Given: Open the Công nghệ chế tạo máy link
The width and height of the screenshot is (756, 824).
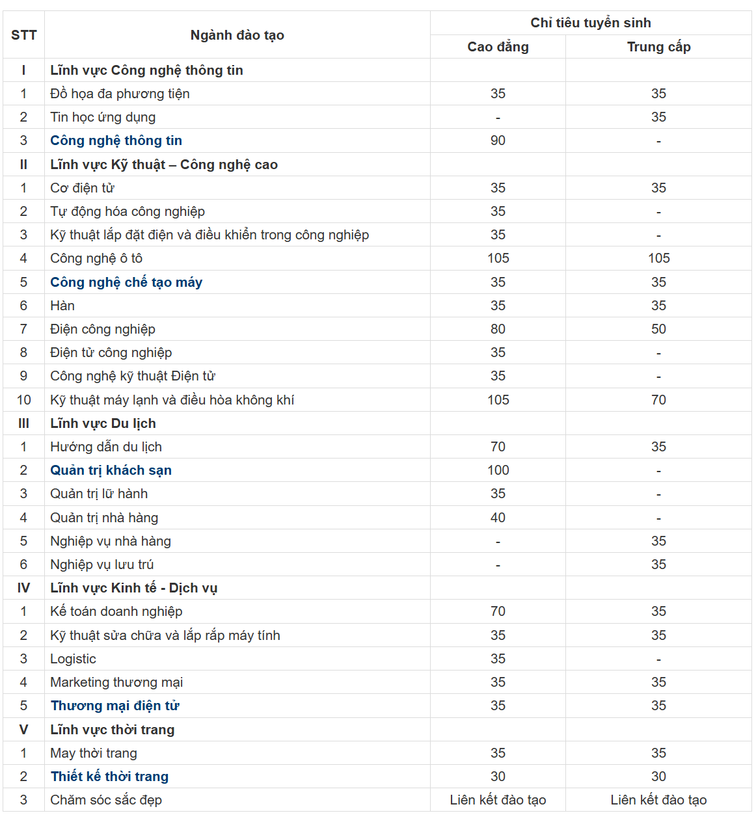Looking at the screenshot, I should pos(126,282).
